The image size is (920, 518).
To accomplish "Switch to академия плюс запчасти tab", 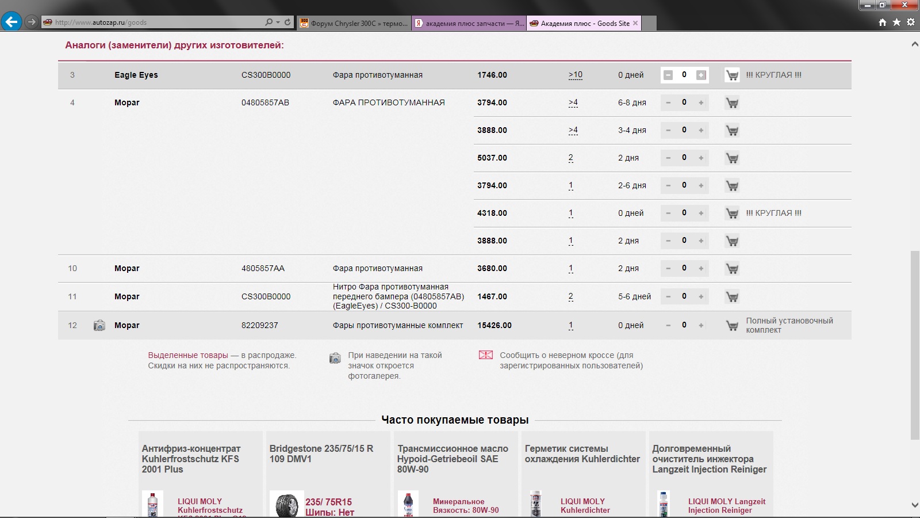I will (469, 23).
